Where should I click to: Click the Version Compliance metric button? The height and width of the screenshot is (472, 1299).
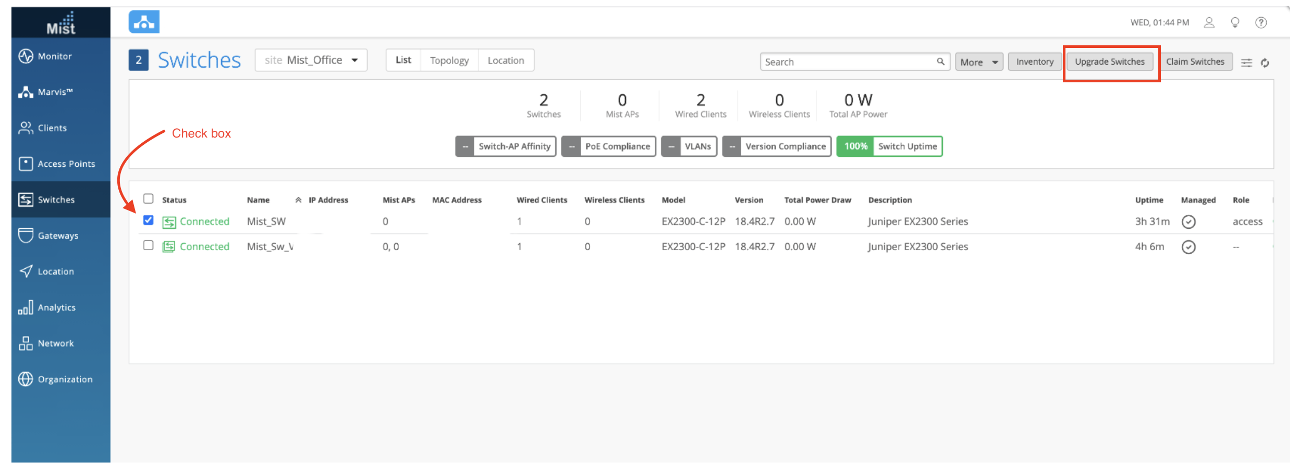pyautogui.click(x=777, y=146)
